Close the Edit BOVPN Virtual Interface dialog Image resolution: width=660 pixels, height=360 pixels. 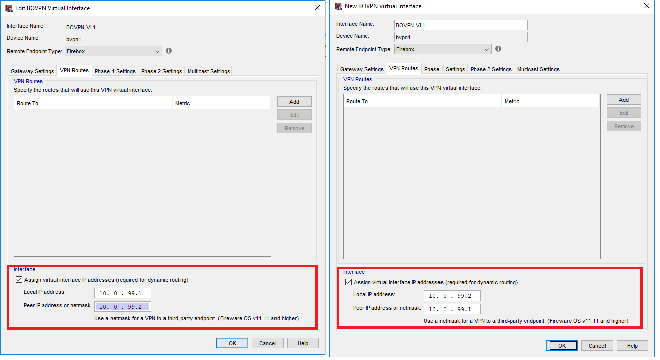pos(317,8)
